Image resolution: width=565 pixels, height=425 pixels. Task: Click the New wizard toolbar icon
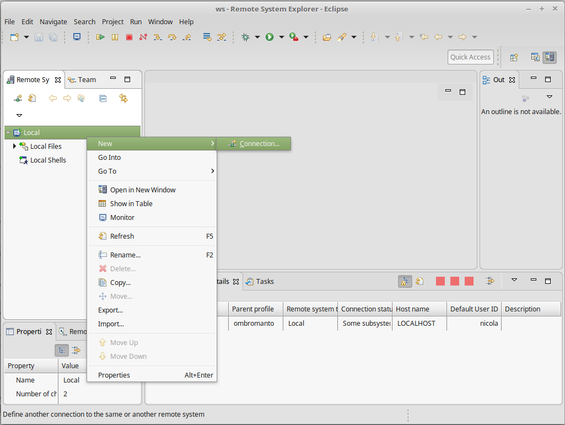point(14,37)
